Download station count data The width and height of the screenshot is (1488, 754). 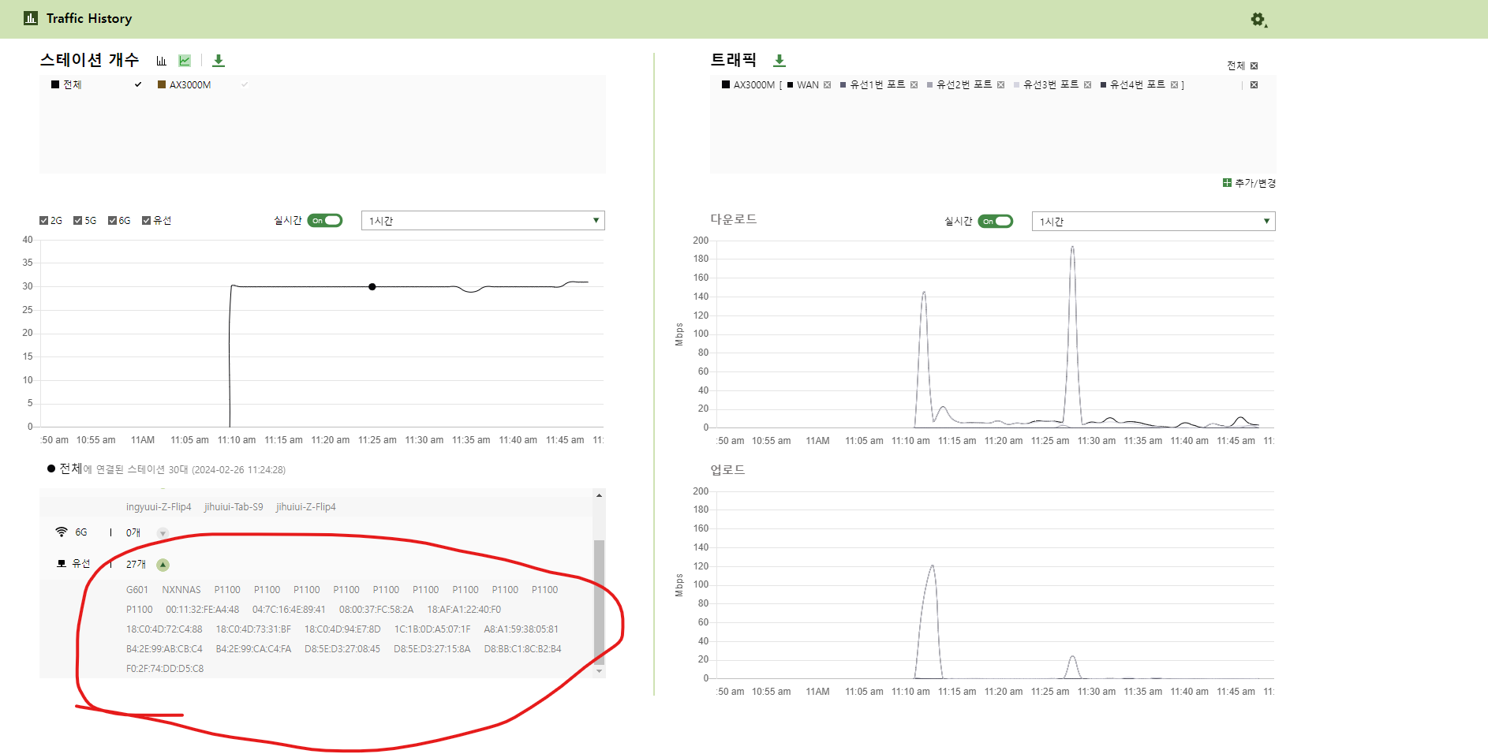pos(219,61)
